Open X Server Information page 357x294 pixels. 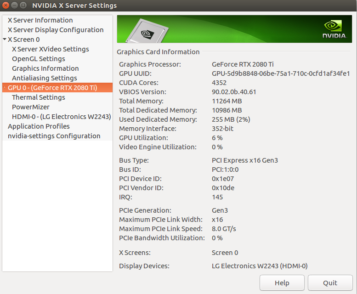coord(40,20)
